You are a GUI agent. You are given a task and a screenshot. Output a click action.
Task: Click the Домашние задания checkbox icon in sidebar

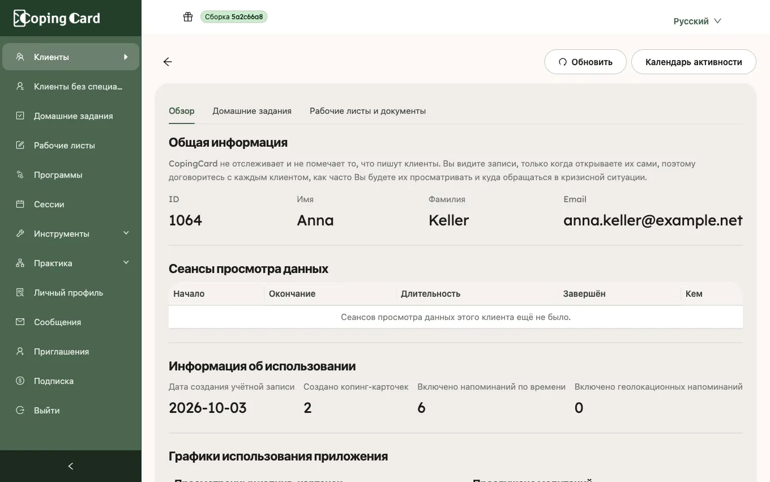(20, 116)
